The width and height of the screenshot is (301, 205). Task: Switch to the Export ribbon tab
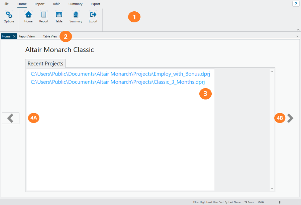pyautogui.click(x=95, y=4)
